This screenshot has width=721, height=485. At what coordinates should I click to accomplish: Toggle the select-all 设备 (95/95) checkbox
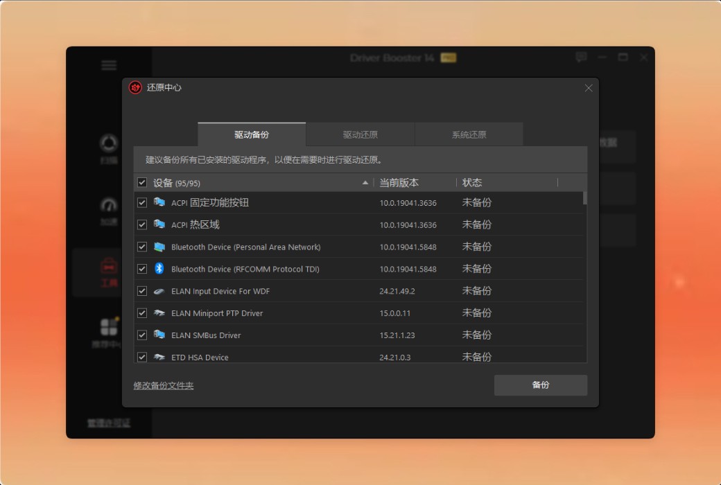[x=142, y=182]
